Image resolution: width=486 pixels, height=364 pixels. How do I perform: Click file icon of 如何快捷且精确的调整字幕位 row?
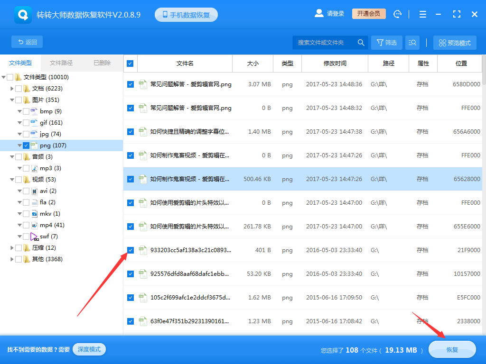point(143,132)
